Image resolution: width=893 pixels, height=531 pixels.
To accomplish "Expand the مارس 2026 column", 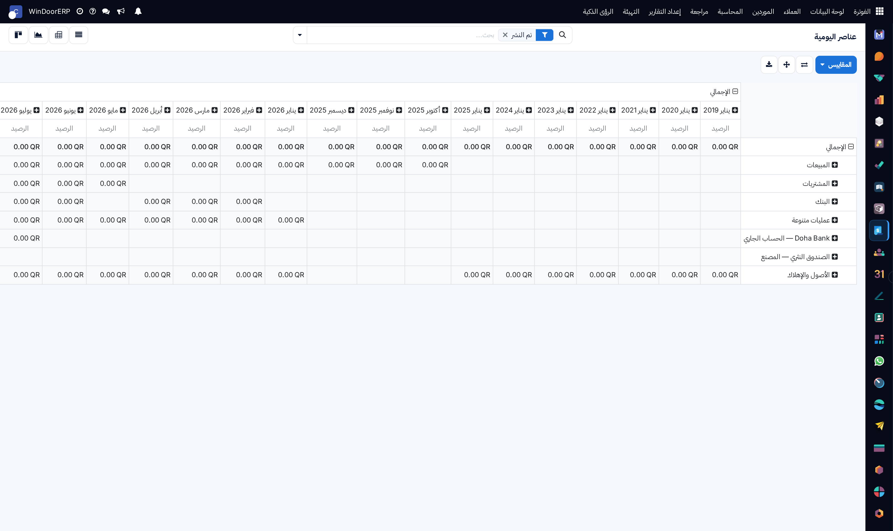I will [x=214, y=110].
